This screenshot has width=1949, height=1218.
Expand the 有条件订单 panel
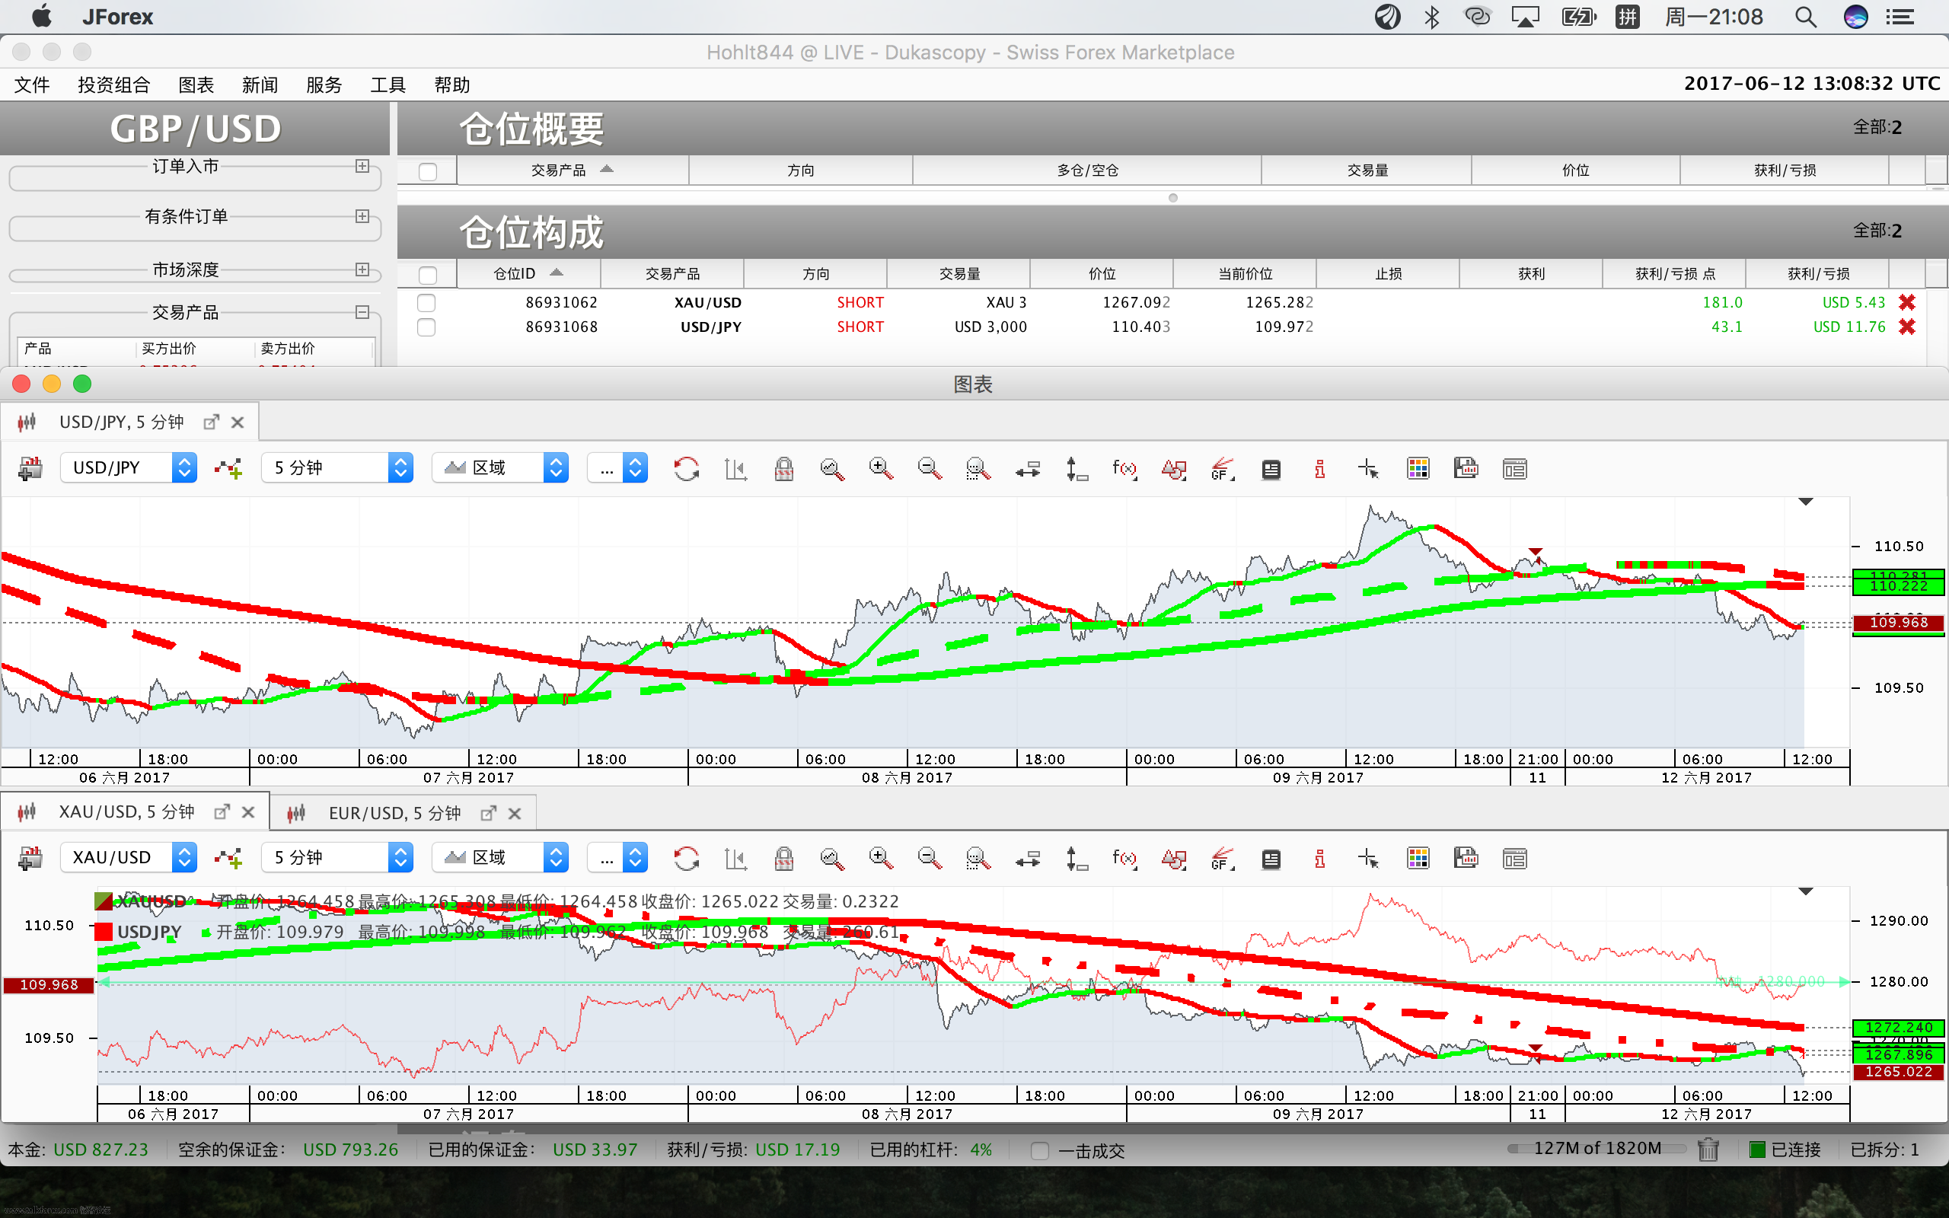coord(362,216)
